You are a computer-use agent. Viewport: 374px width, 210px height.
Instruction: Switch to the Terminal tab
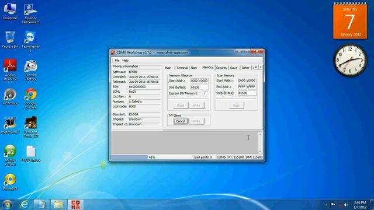click(182, 68)
